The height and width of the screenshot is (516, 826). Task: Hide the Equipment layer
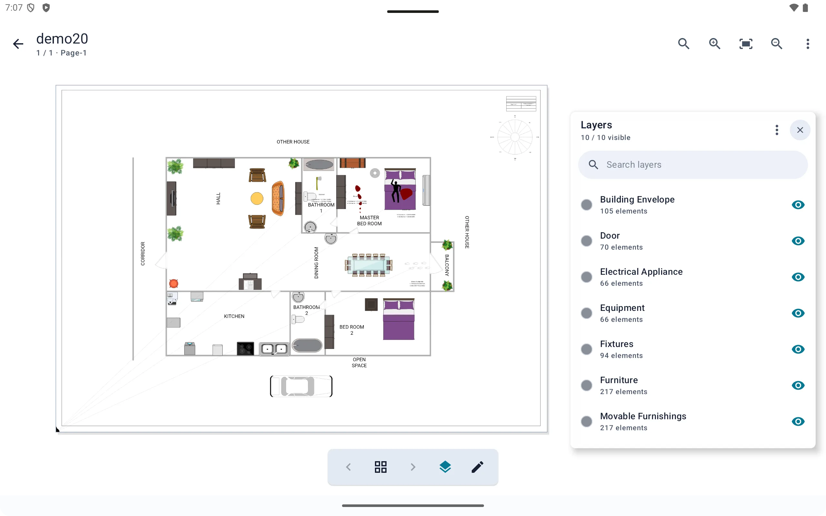coord(798,313)
